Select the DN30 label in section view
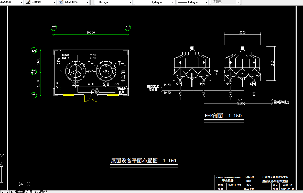 point(167,85)
